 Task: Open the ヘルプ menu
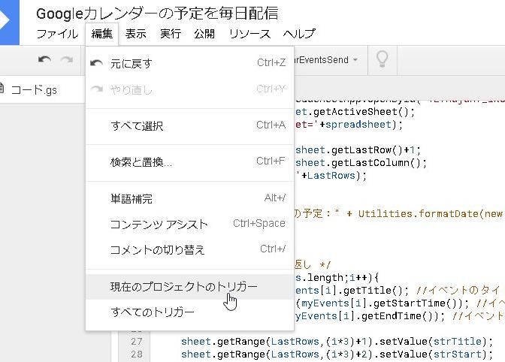(299, 34)
